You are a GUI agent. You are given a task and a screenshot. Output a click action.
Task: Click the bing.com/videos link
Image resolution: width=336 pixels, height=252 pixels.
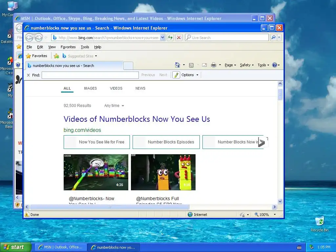click(82, 130)
